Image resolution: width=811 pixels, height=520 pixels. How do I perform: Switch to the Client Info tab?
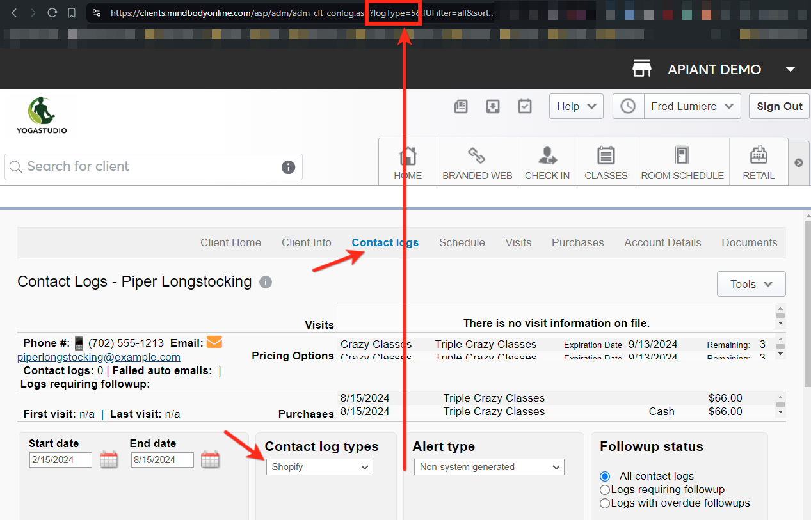pyautogui.click(x=306, y=242)
